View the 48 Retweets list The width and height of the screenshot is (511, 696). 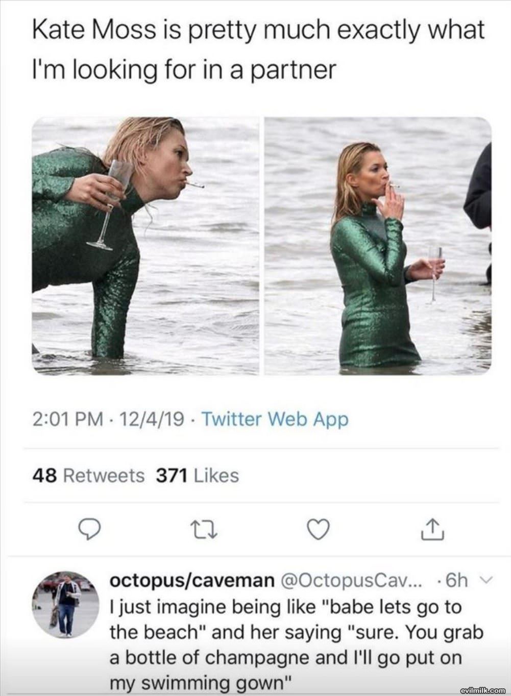click(88, 476)
